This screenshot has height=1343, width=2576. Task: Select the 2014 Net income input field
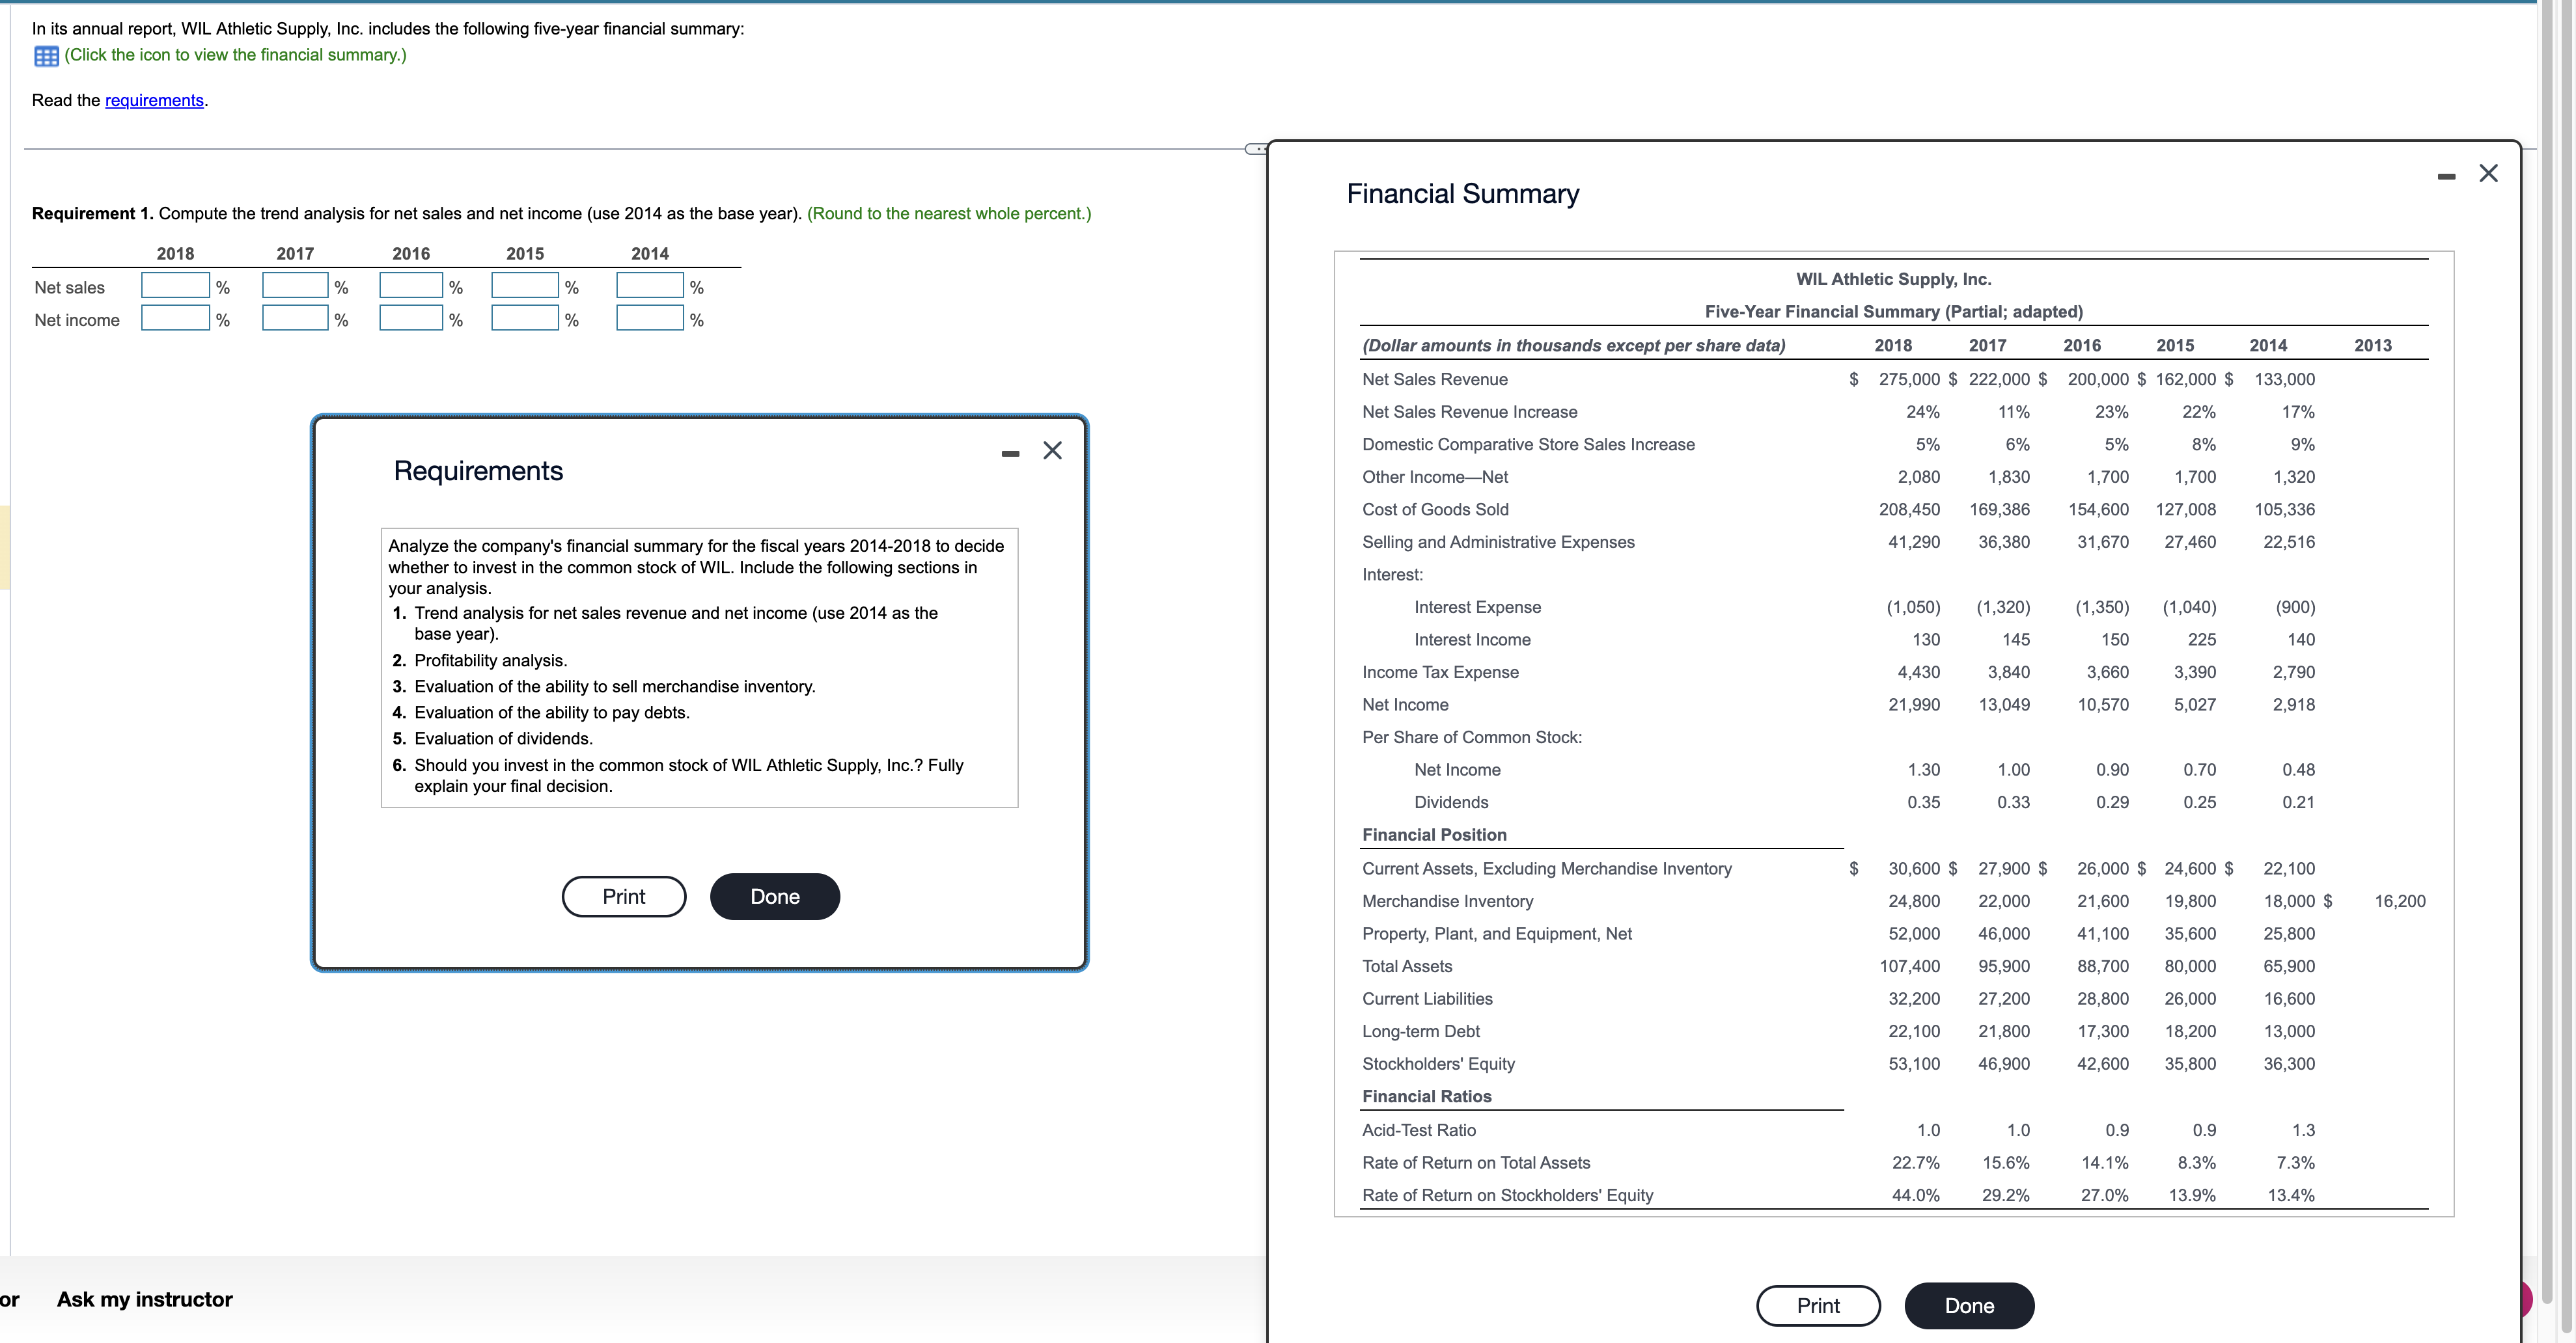[x=650, y=319]
